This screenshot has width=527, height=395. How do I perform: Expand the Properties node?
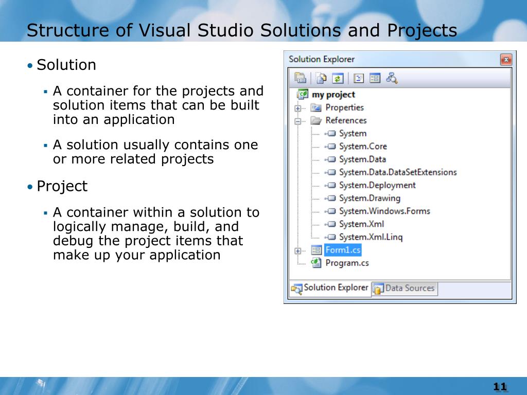[298, 108]
